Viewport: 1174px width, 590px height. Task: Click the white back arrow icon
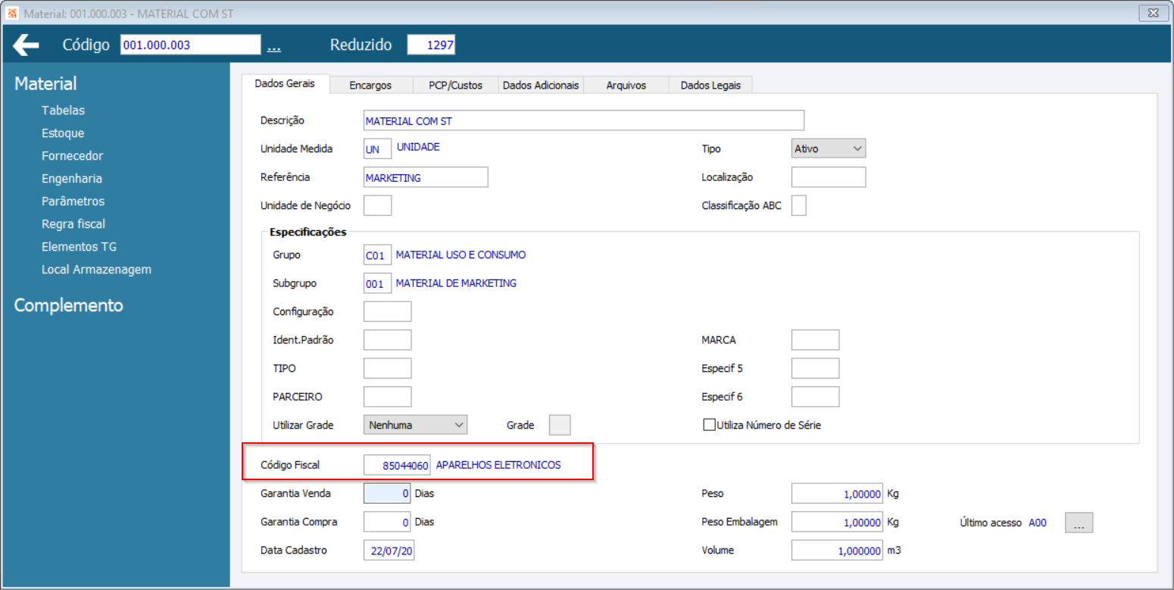tap(26, 45)
